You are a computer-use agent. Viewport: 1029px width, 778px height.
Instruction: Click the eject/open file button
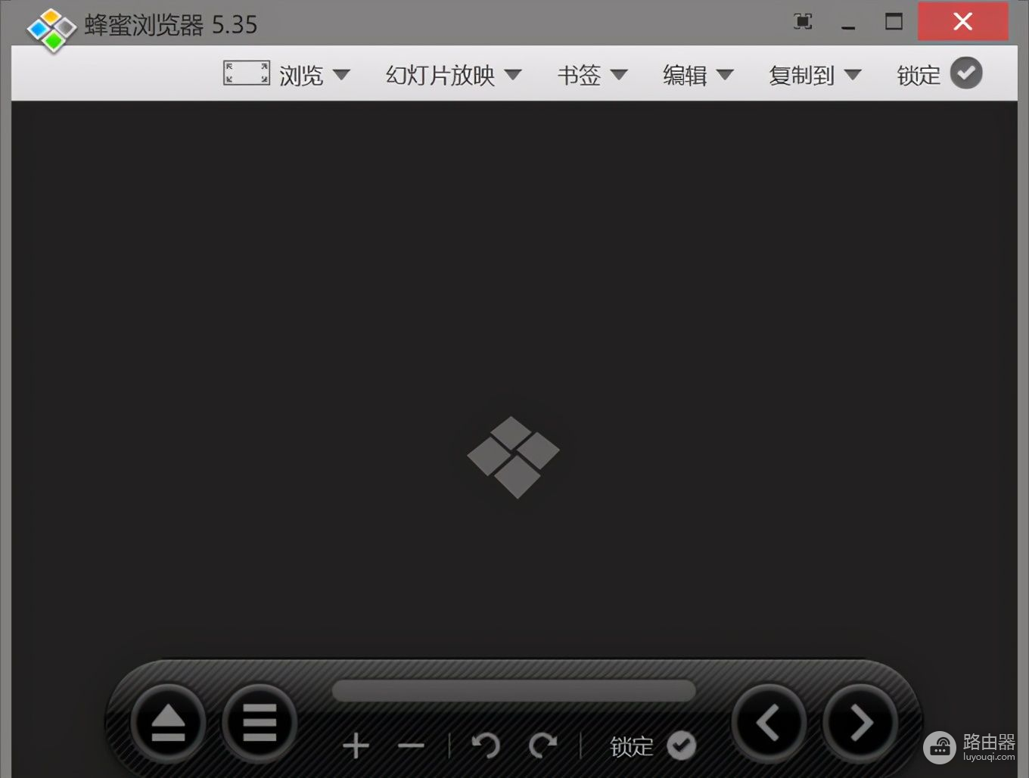point(168,723)
